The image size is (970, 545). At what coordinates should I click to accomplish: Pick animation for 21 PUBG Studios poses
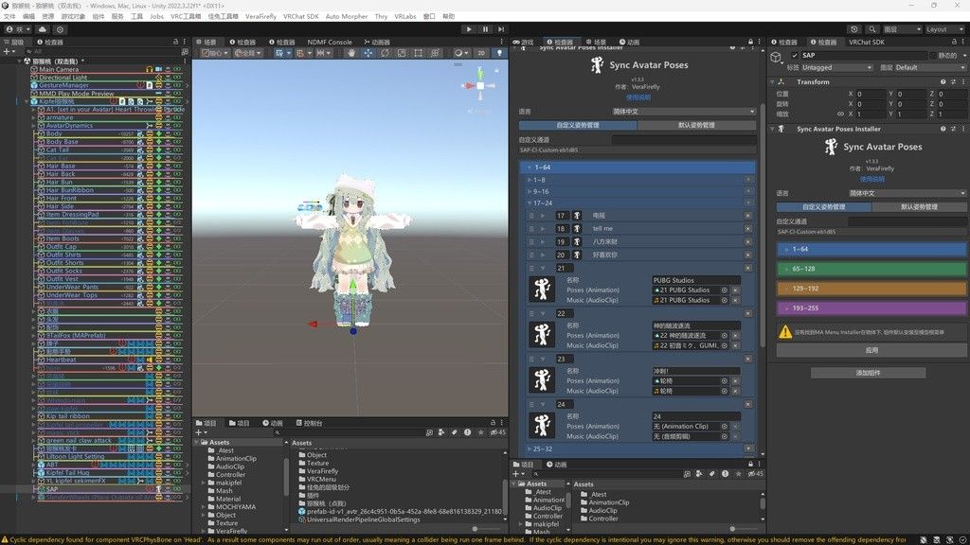point(724,290)
